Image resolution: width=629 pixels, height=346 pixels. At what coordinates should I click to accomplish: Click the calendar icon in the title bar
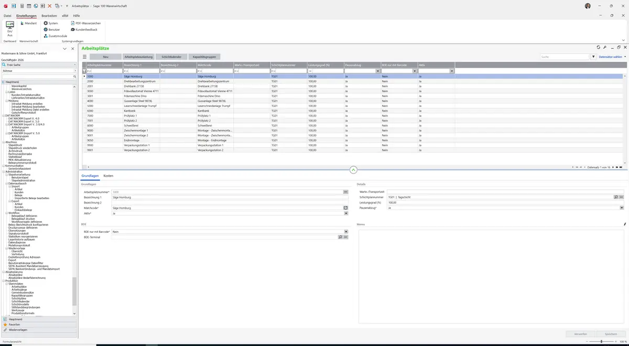click(29, 6)
